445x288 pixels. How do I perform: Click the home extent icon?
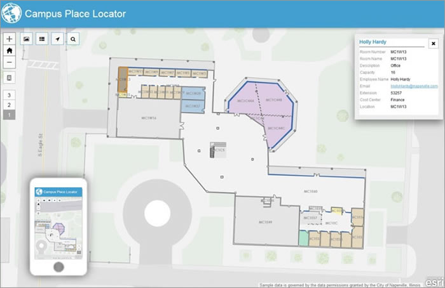(9, 51)
